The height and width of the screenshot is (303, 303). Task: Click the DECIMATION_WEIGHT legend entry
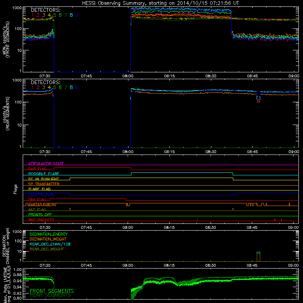point(48,239)
